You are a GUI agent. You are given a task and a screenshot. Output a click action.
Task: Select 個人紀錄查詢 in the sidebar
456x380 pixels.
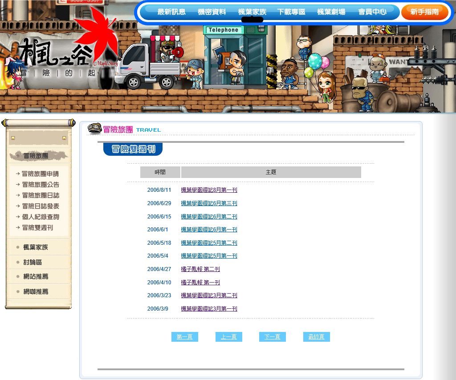pos(40,217)
